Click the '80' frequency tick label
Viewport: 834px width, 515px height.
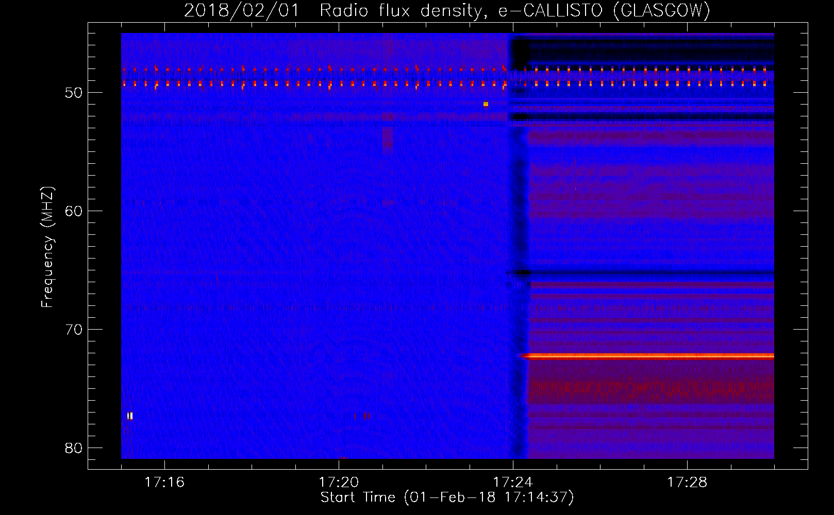tap(74, 448)
